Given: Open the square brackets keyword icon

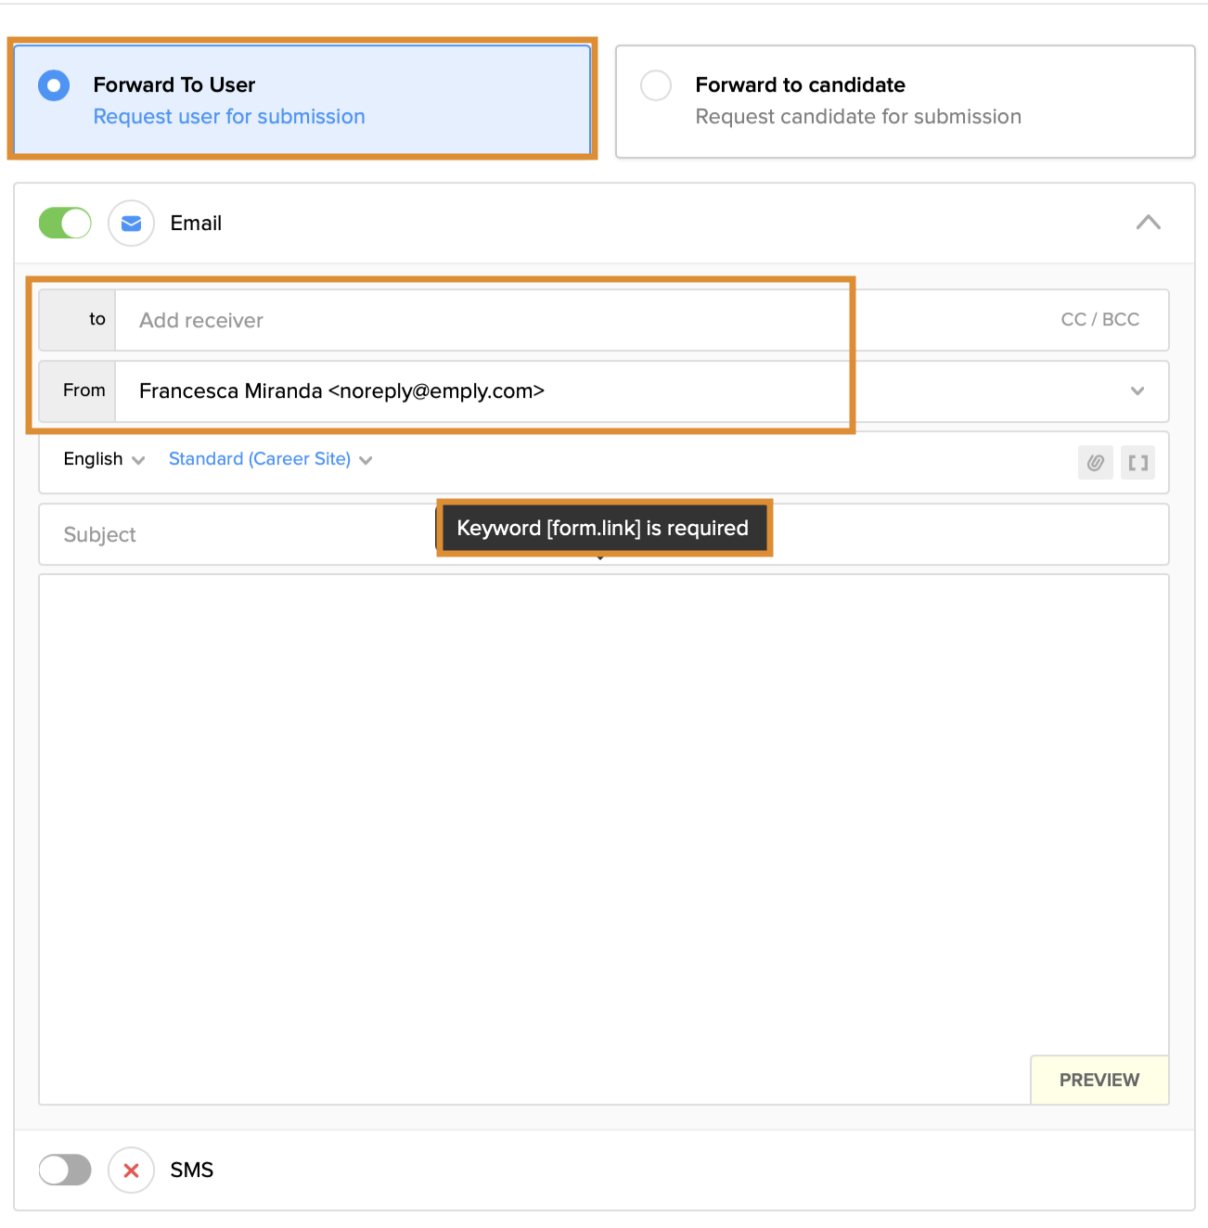Looking at the screenshot, I should pyautogui.click(x=1137, y=463).
